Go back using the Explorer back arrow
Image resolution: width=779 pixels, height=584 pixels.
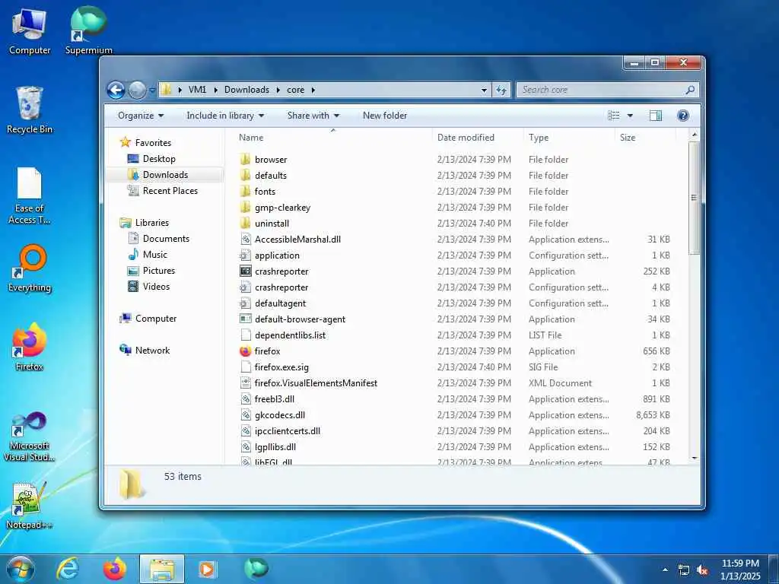click(116, 90)
